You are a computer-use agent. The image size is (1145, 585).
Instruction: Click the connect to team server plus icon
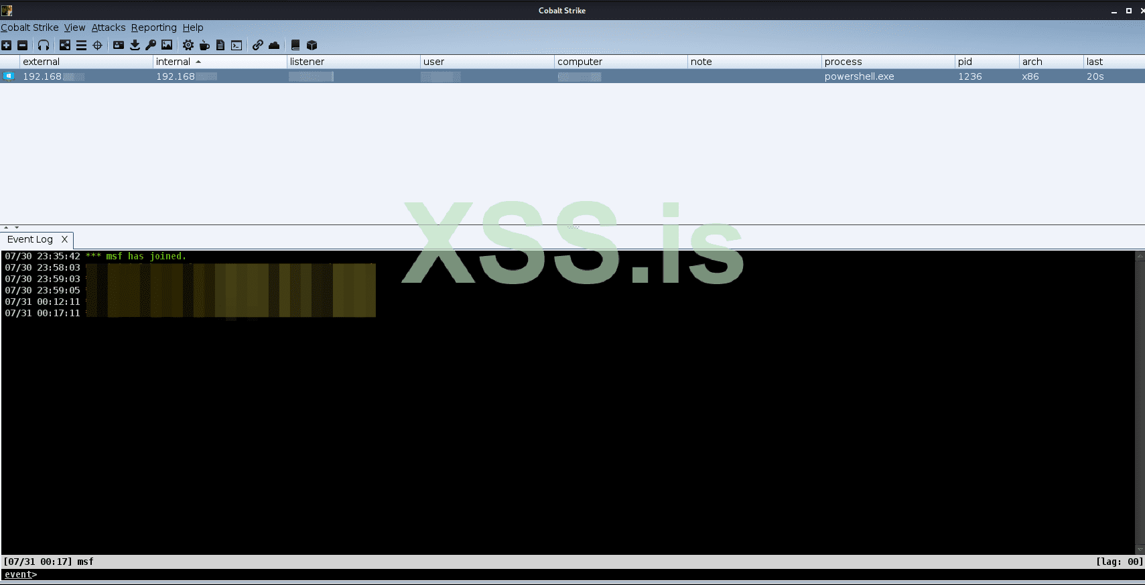[x=7, y=45]
